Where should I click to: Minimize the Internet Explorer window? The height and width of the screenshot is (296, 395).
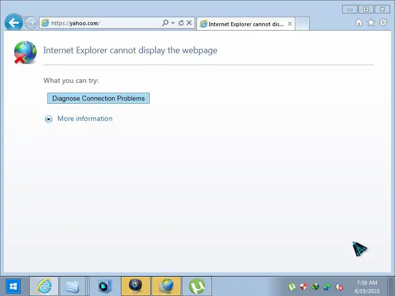pyautogui.click(x=350, y=9)
